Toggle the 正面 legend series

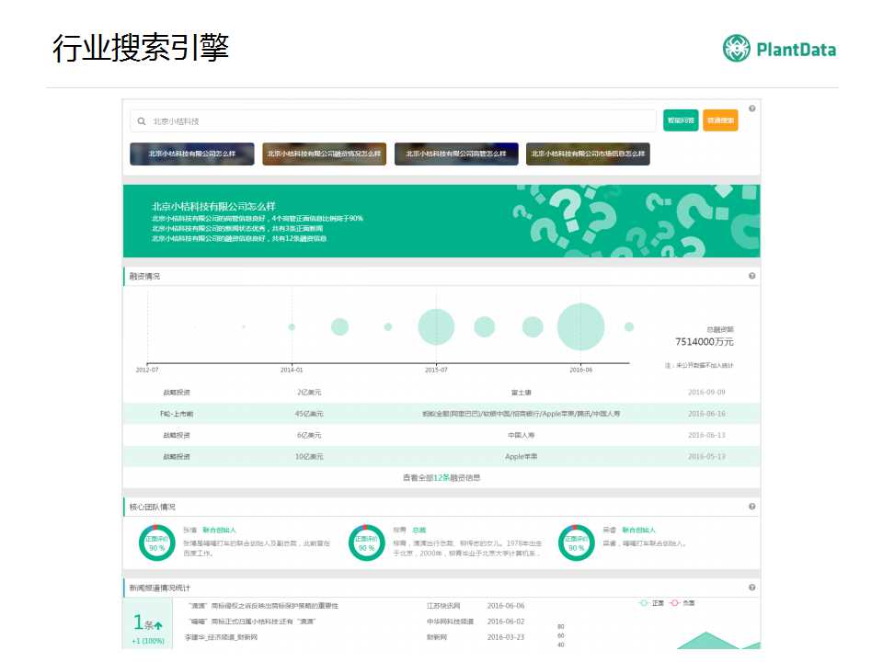[x=651, y=603]
